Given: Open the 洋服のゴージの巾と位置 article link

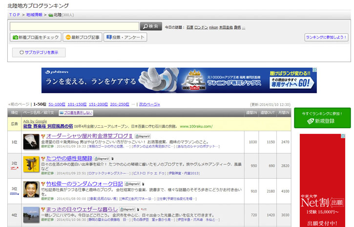Looking at the screenshot, I should pyautogui.click(x=109, y=147).
